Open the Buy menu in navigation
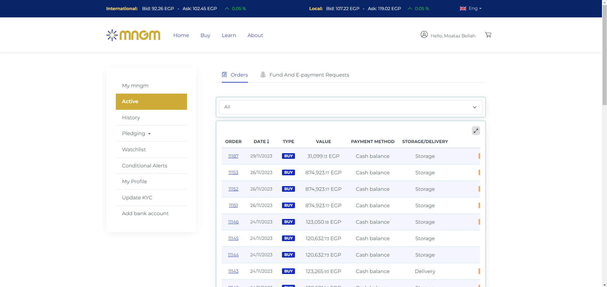 205,35
